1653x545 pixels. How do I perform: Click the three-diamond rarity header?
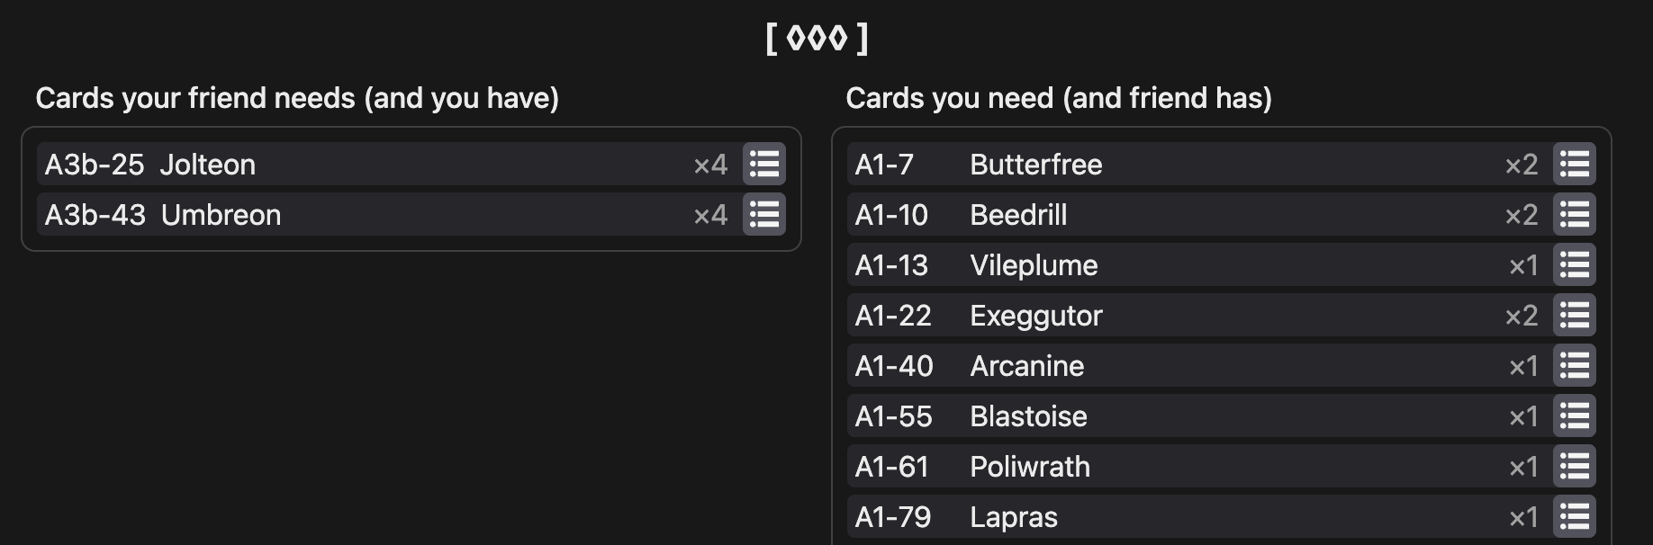tap(817, 39)
